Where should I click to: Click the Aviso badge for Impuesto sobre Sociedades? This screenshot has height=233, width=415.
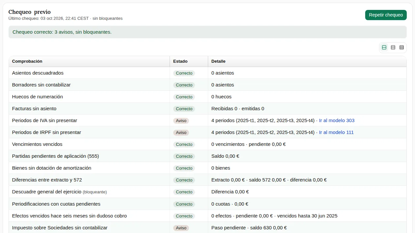pos(181,228)
